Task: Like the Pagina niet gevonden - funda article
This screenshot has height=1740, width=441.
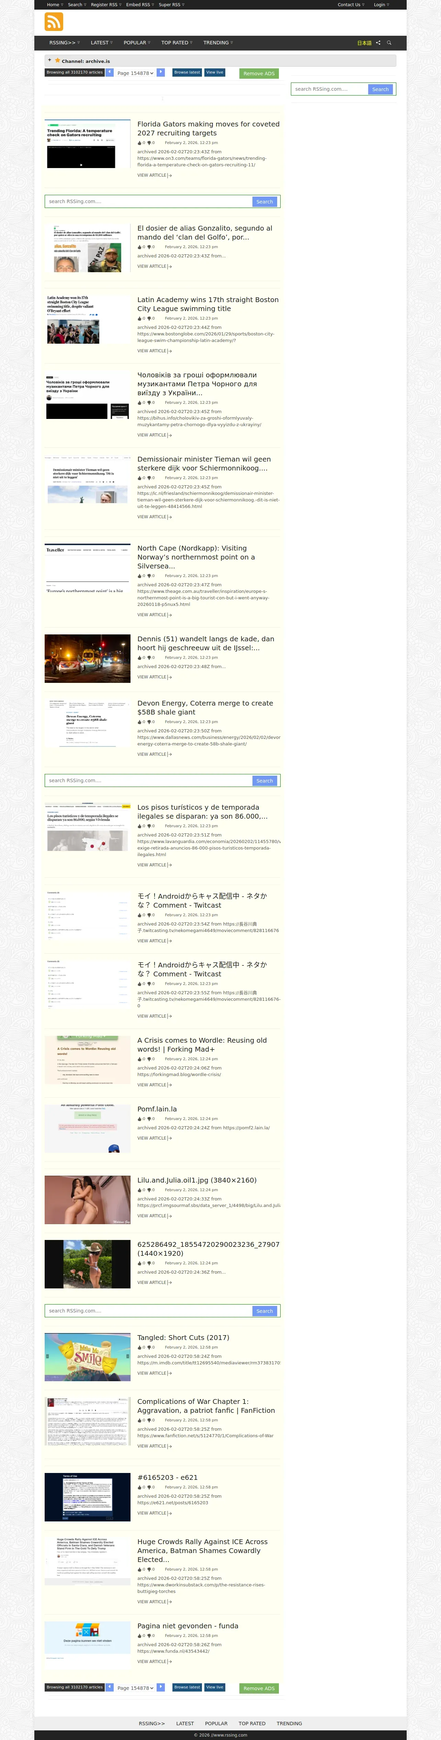Action: pos(140,1636)
